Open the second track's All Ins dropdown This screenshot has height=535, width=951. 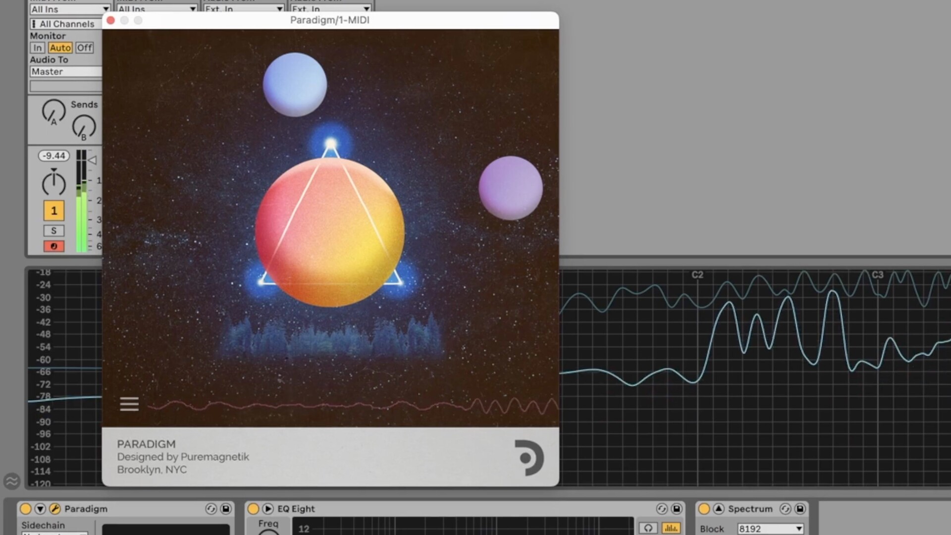coord(157,9)
